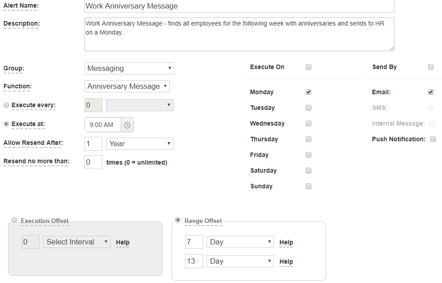Open the Execute every interval dropdown
This screenshot has width=442, height=283.
(x=140, y=105)
